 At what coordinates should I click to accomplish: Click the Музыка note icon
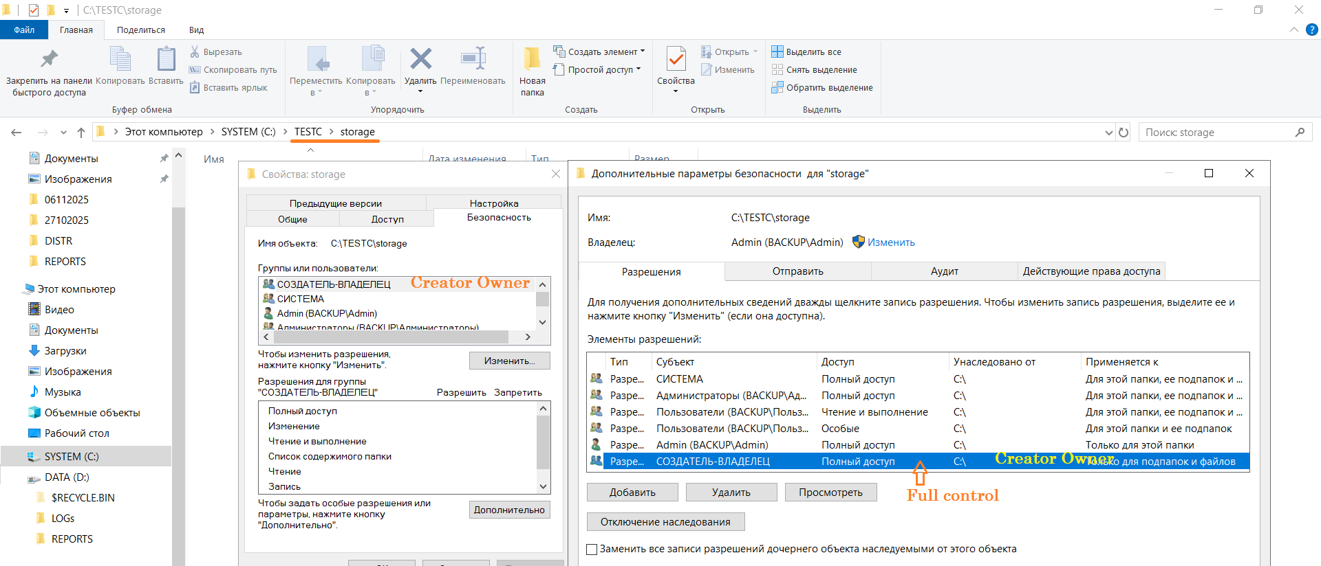[34, 392]
